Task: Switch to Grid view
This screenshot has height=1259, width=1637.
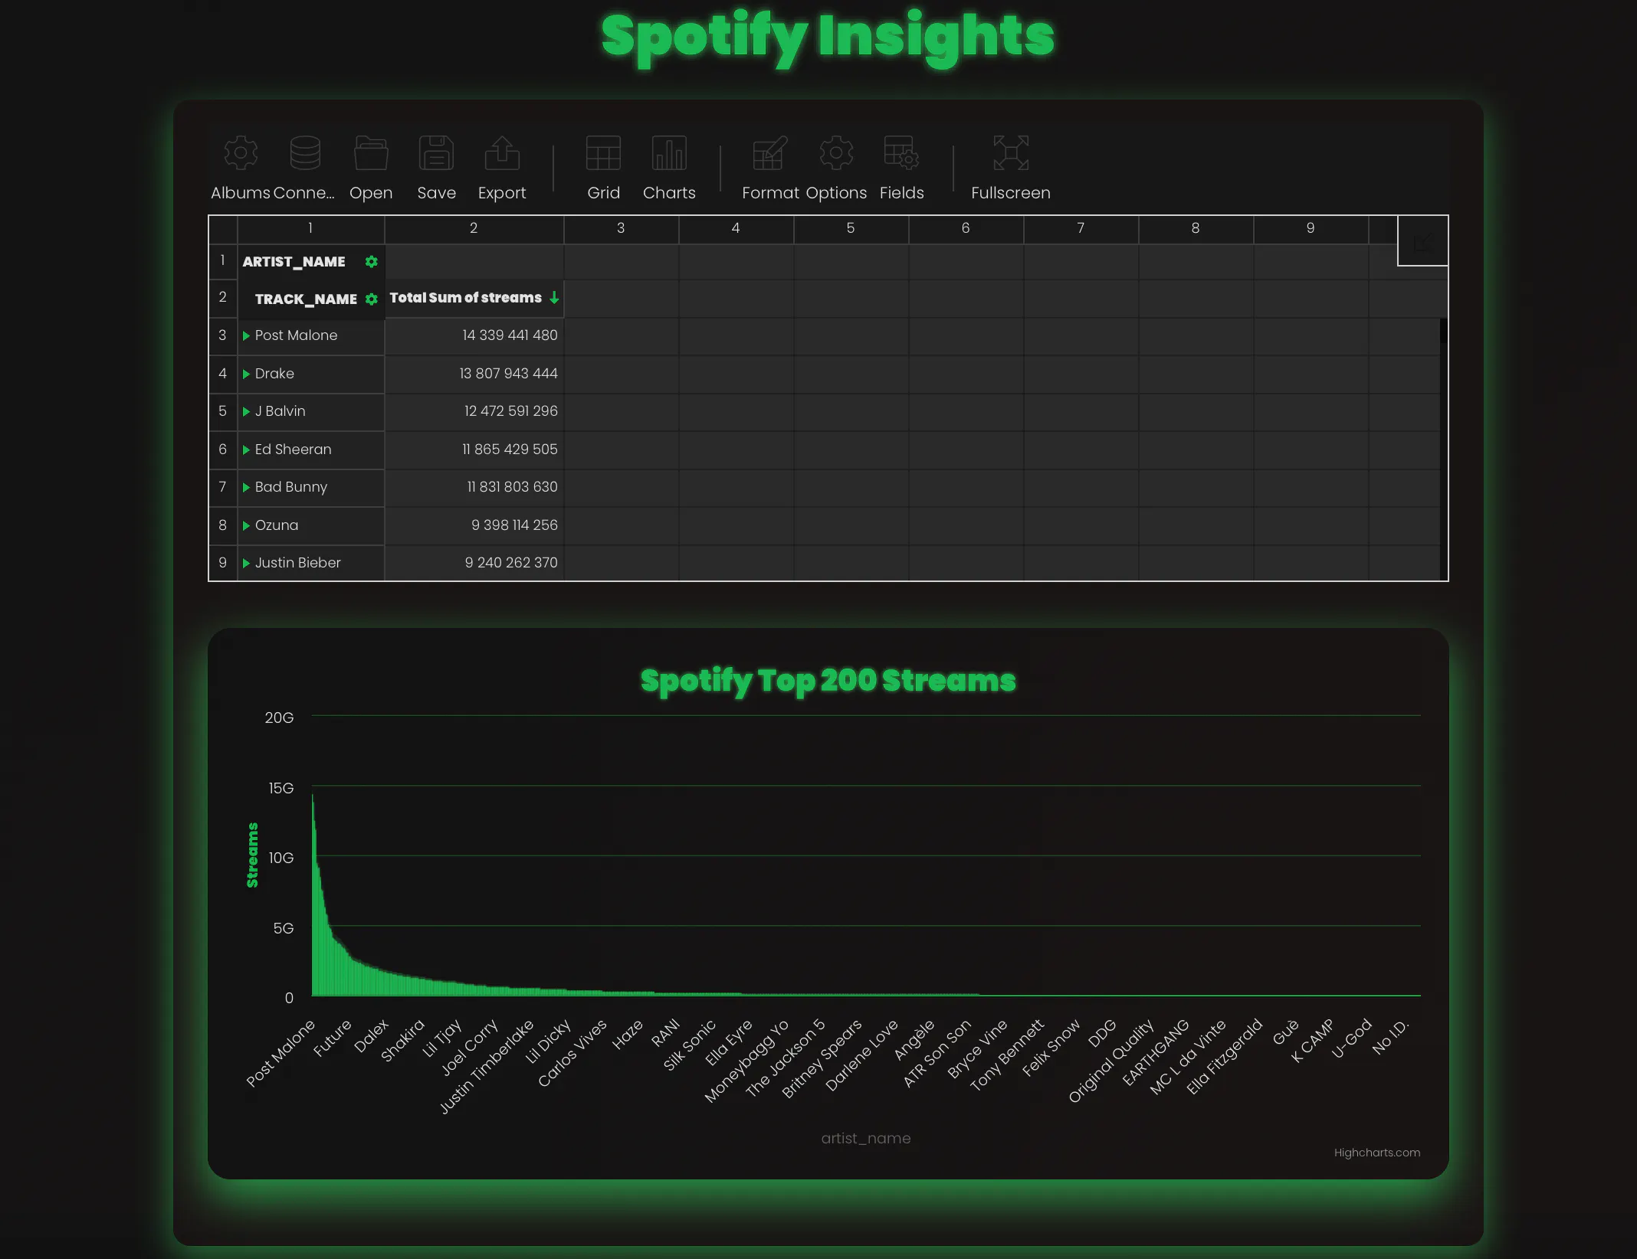Action: click(x=603, y=168)
